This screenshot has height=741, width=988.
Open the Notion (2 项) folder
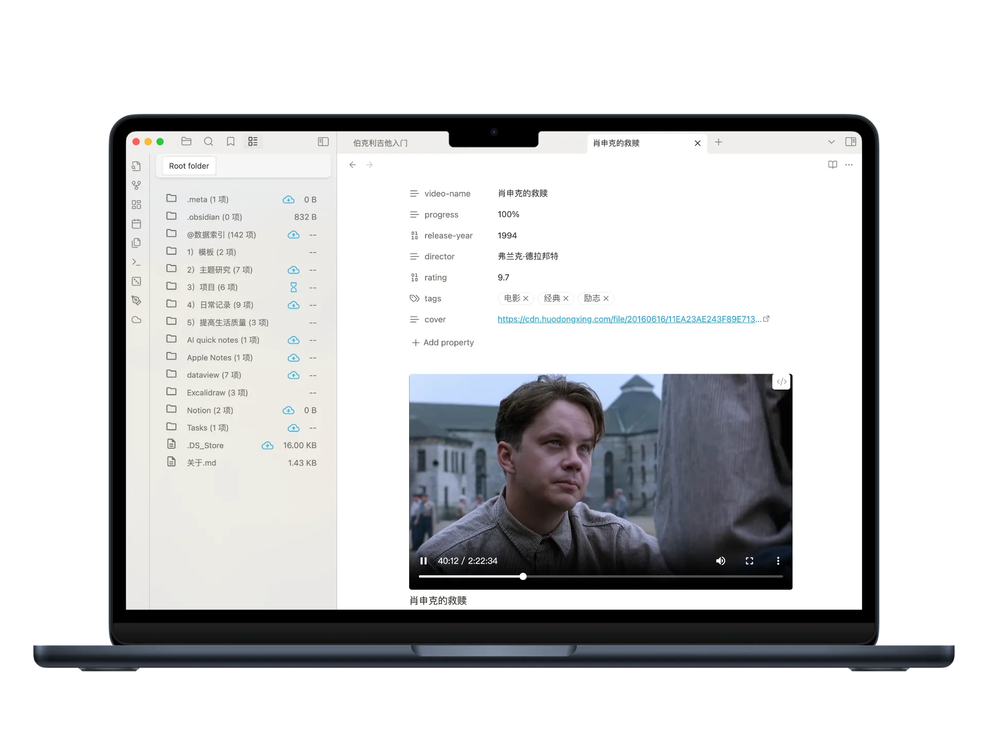[241, 410]
